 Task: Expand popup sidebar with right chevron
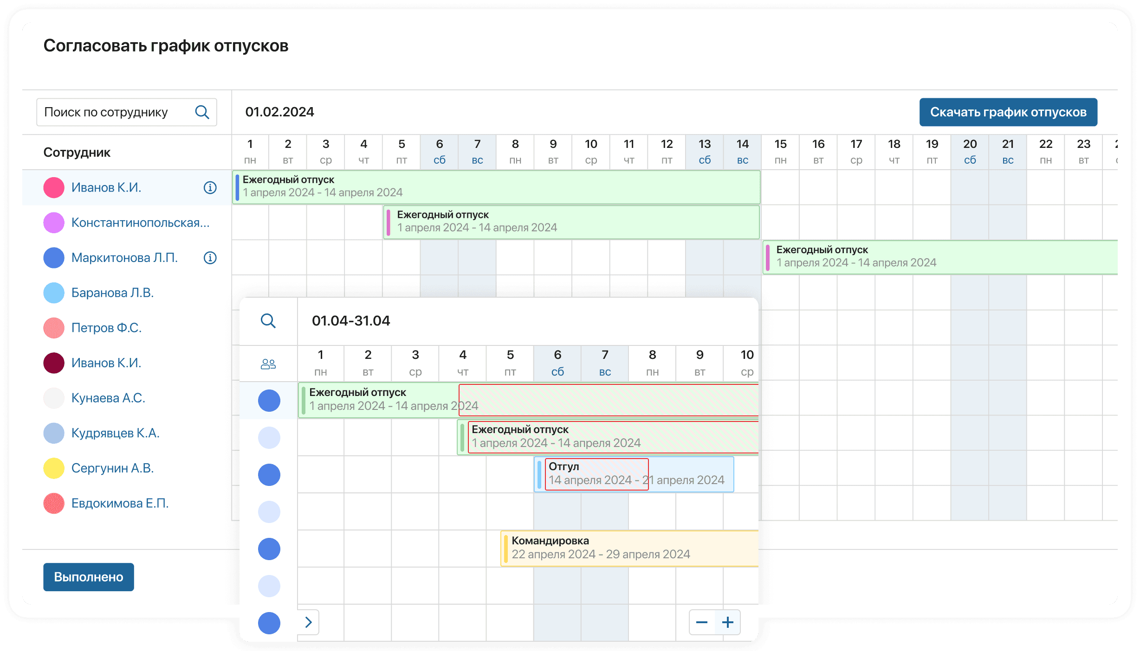(308, 622)
